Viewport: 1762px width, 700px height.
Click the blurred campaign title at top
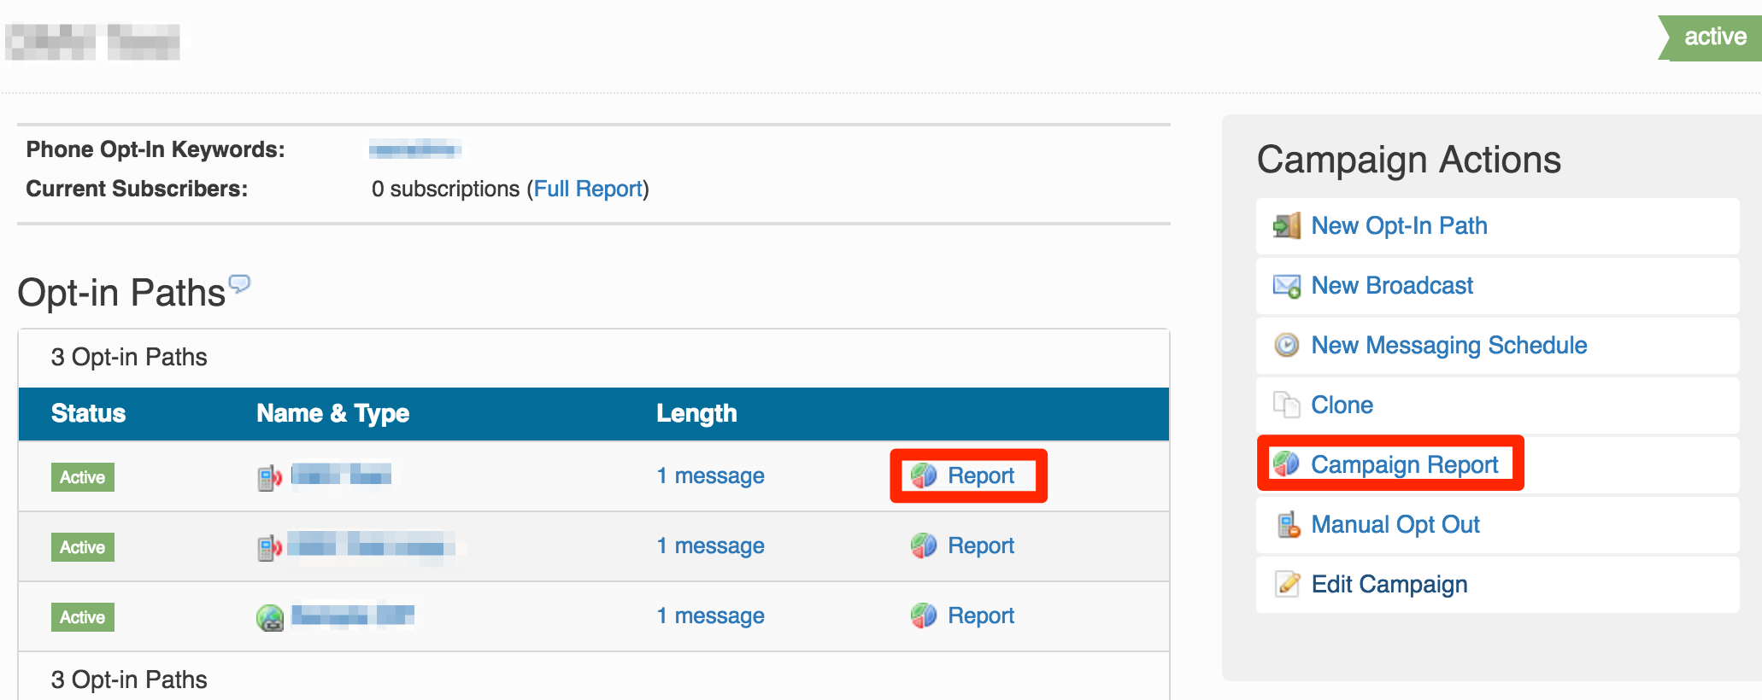point(92,42)
